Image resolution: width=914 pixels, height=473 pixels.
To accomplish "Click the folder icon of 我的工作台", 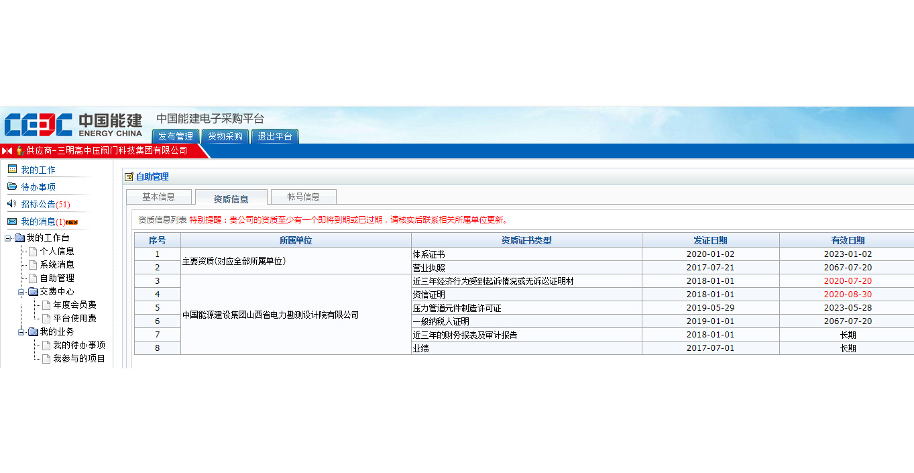I will [x=19, y=238].
